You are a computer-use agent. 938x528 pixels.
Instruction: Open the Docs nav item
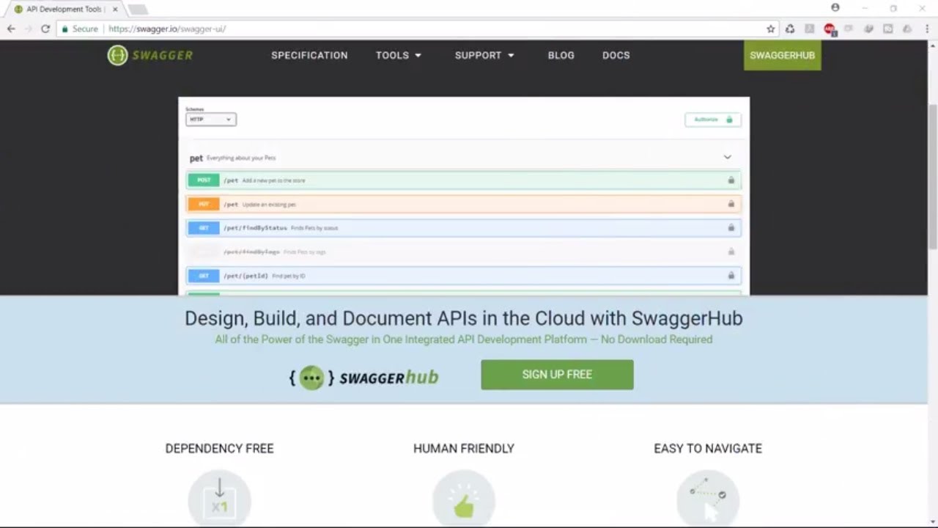[616, 55]
